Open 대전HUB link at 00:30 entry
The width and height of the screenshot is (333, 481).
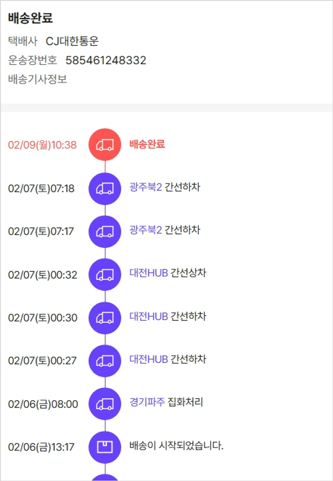[x=149, y=317]
